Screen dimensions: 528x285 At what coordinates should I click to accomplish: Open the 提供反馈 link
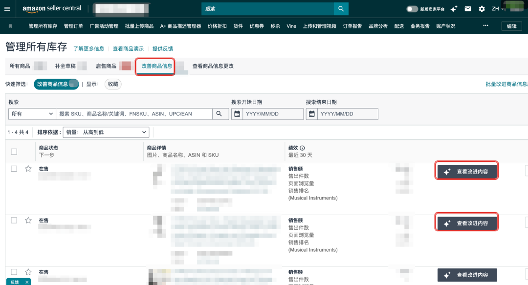pos(163,49)
